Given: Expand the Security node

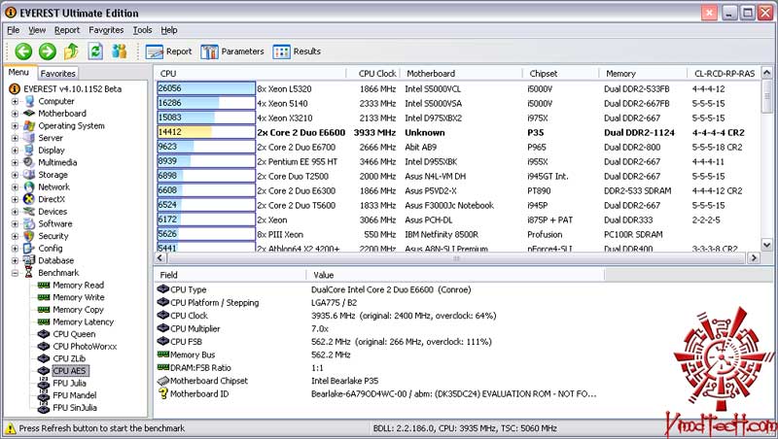Looking at the screenshot, I should tap(15, 236).
